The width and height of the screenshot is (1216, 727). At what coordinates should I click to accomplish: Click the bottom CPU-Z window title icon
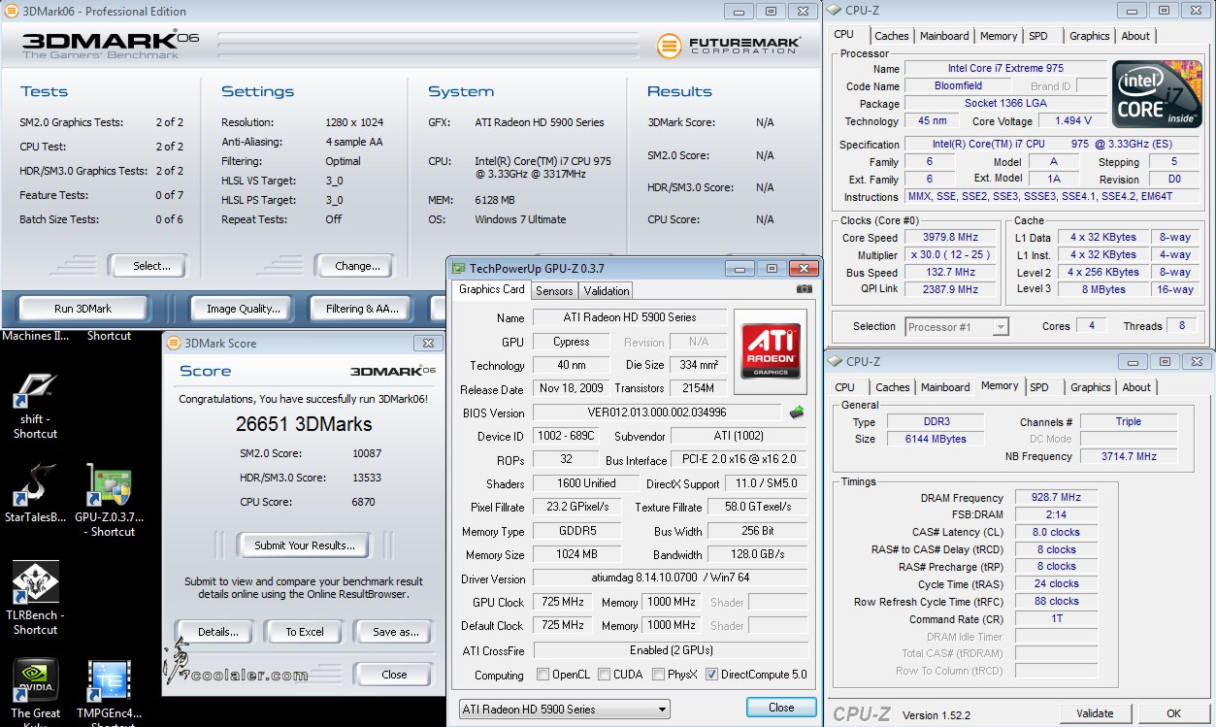(x=835, y=361)
